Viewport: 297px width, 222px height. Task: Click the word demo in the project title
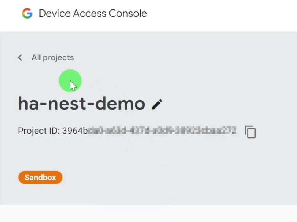coord(120,104)
